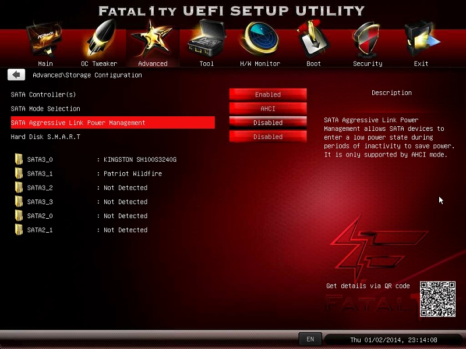Open H/W Monitor radar icon
The image size is (466, 349).
pos(260,41)
